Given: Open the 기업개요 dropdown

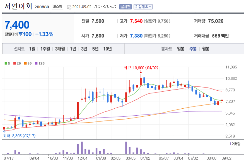Looking at the screenshot, I should [143, 7].
